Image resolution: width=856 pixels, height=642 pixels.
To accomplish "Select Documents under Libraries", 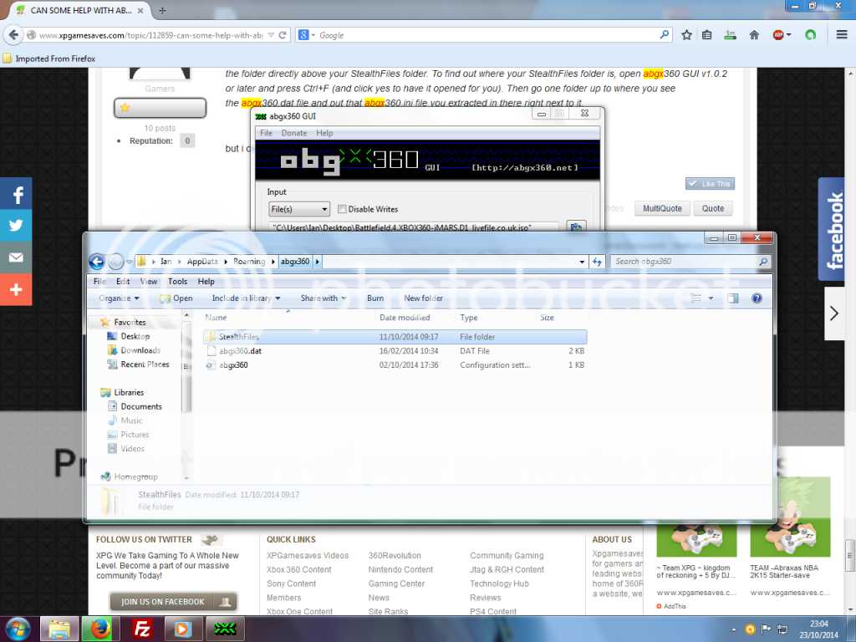I will 141,406.
